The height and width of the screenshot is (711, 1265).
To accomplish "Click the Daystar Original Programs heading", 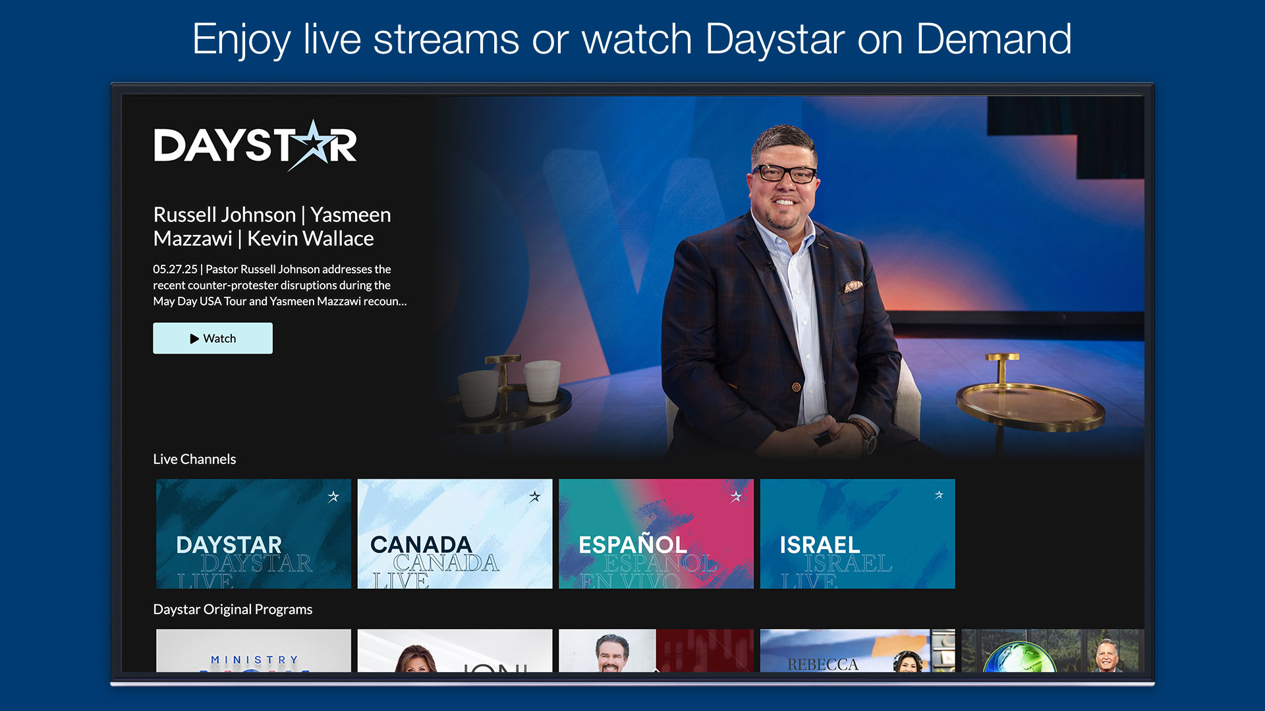I will (x=233, y=610).
